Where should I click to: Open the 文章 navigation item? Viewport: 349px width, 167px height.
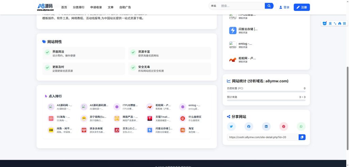click(111, 7)
